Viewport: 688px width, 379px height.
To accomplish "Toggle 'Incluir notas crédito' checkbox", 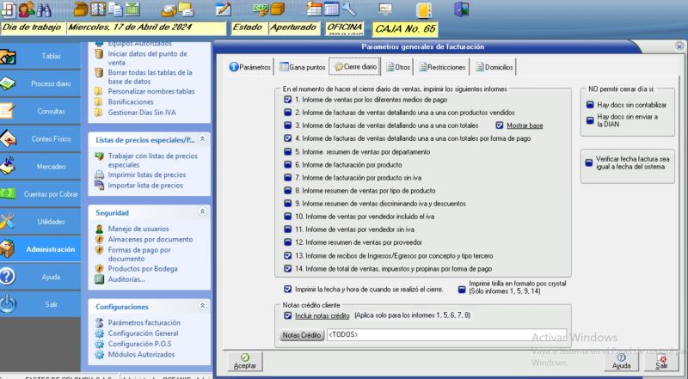I will 288,316.
